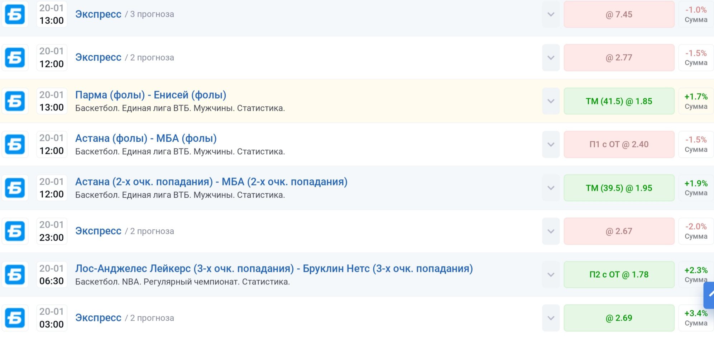Open Парма (фолы) - Енисей (фолы) link

151,95
